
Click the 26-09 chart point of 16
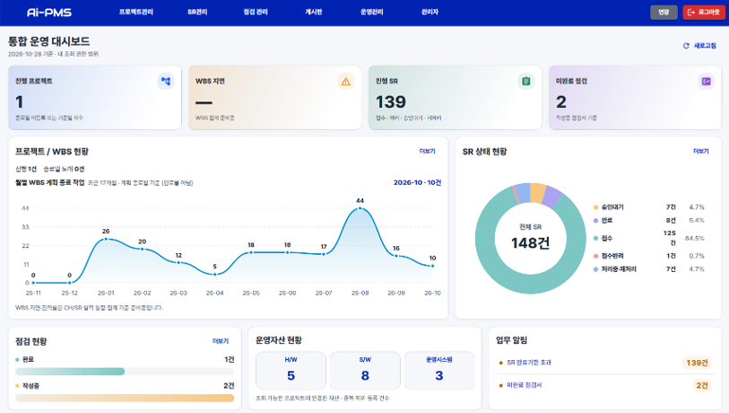pyautogui.click(x=396, y=256)
